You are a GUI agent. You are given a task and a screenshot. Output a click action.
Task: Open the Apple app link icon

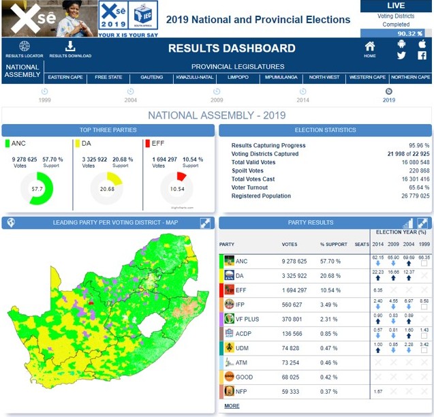click(422, 44)
